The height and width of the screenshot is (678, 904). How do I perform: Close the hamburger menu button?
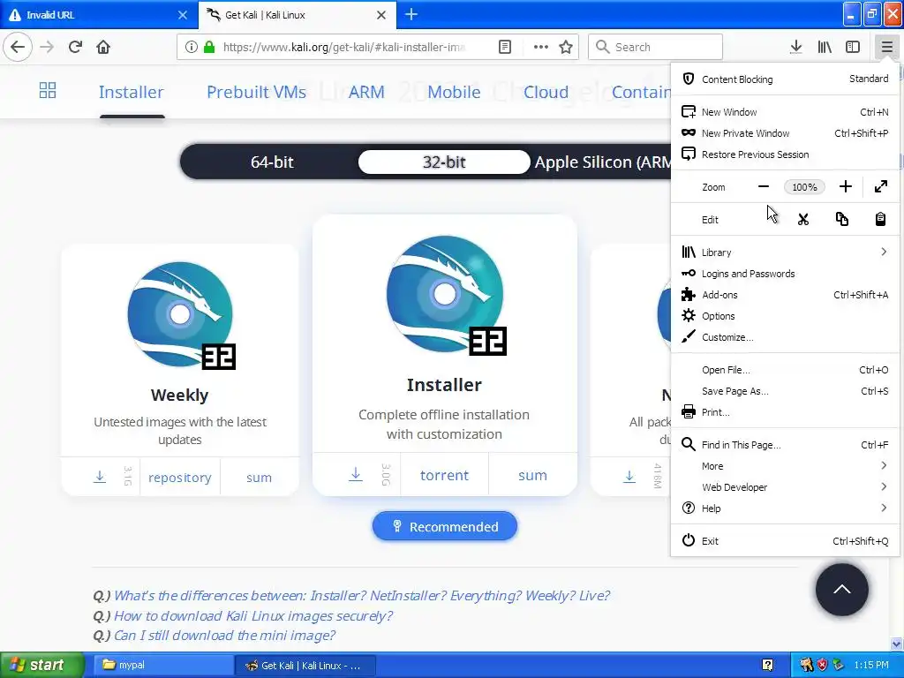tap(886, 47)
